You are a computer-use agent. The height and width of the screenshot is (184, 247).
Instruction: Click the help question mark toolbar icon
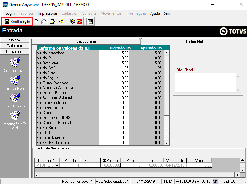[62, 21]
